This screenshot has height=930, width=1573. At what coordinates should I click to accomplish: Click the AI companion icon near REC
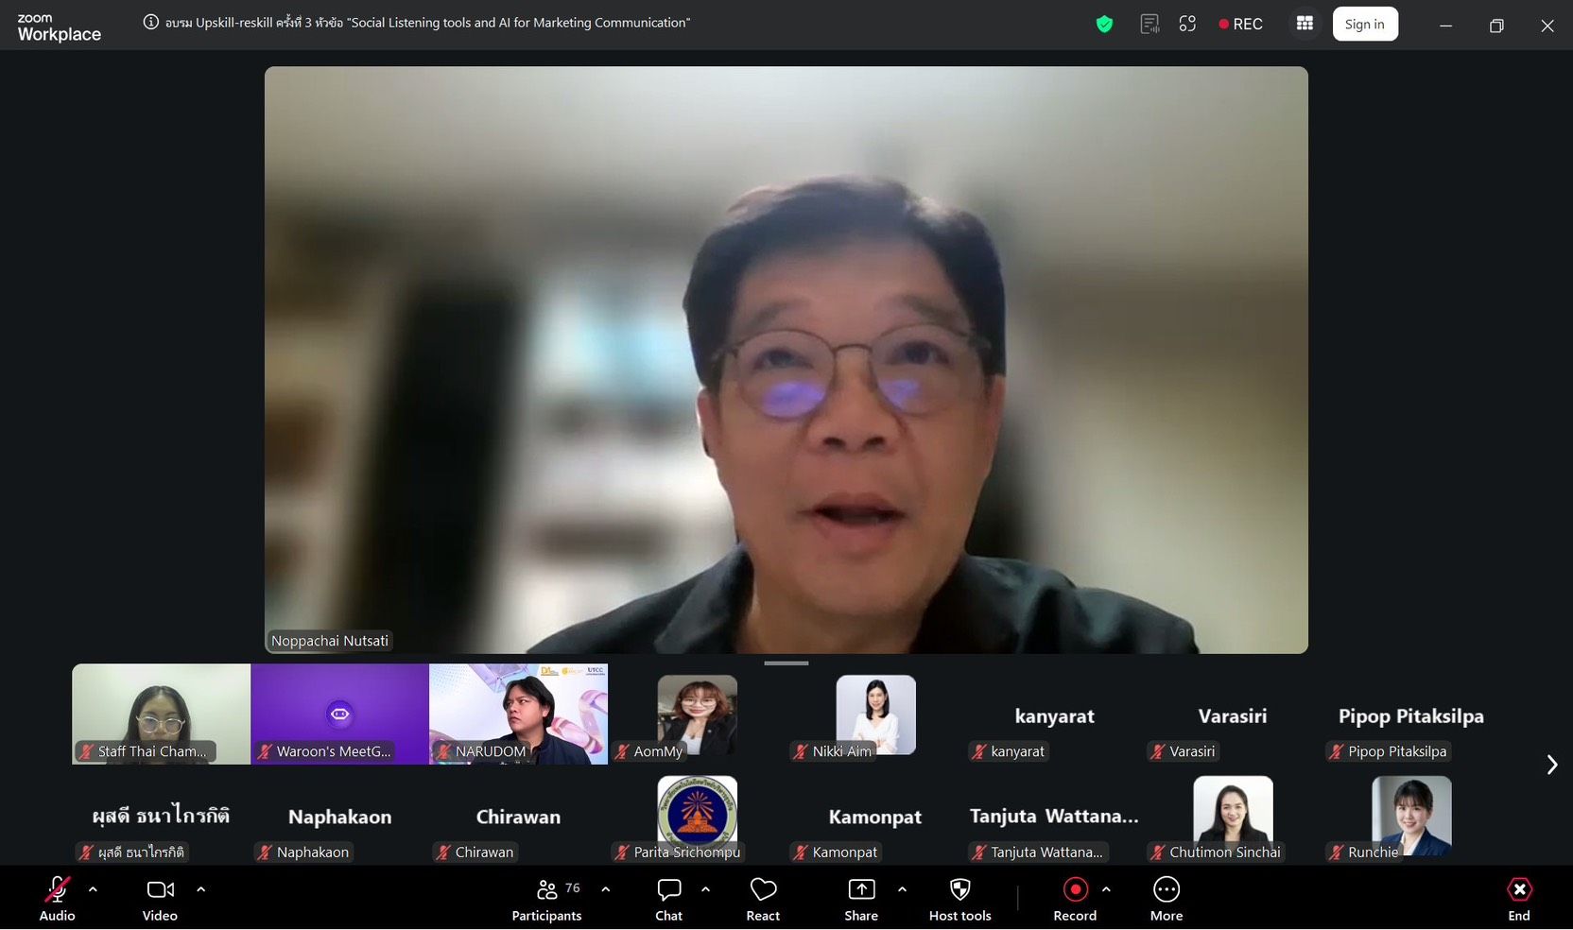click(1187, 24)
